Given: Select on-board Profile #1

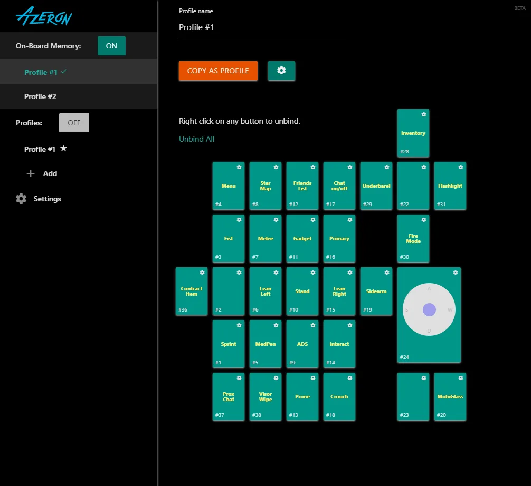Looking at the screenshot, I should [79, 72].
